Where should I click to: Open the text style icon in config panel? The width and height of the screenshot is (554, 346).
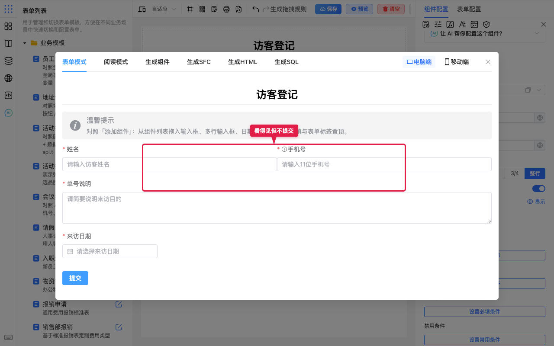(462, 24)
